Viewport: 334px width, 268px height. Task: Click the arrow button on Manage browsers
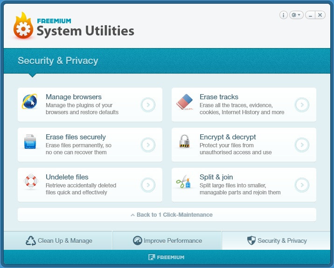click(x=148, y=105)
